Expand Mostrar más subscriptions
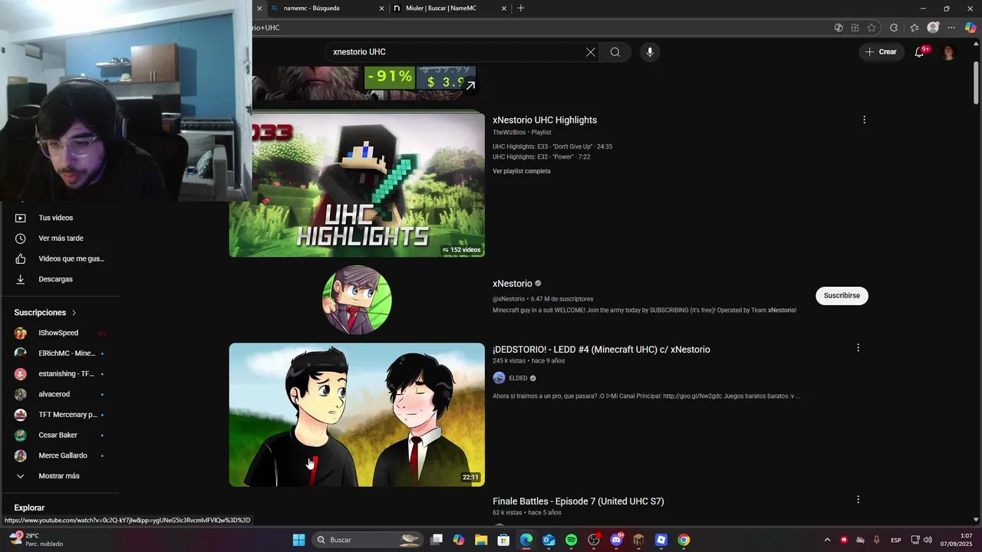982x552 pixels. 60,476
